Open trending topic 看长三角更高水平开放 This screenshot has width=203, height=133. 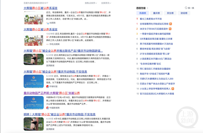click(x=151, y=19)
